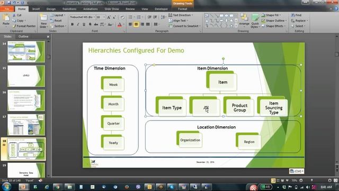Increase list indent level icon

[x=155, y=17]
